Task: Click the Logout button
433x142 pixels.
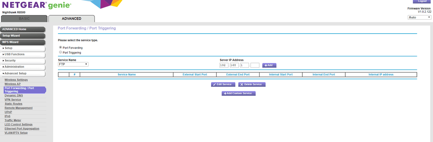Action: point(421,2)
